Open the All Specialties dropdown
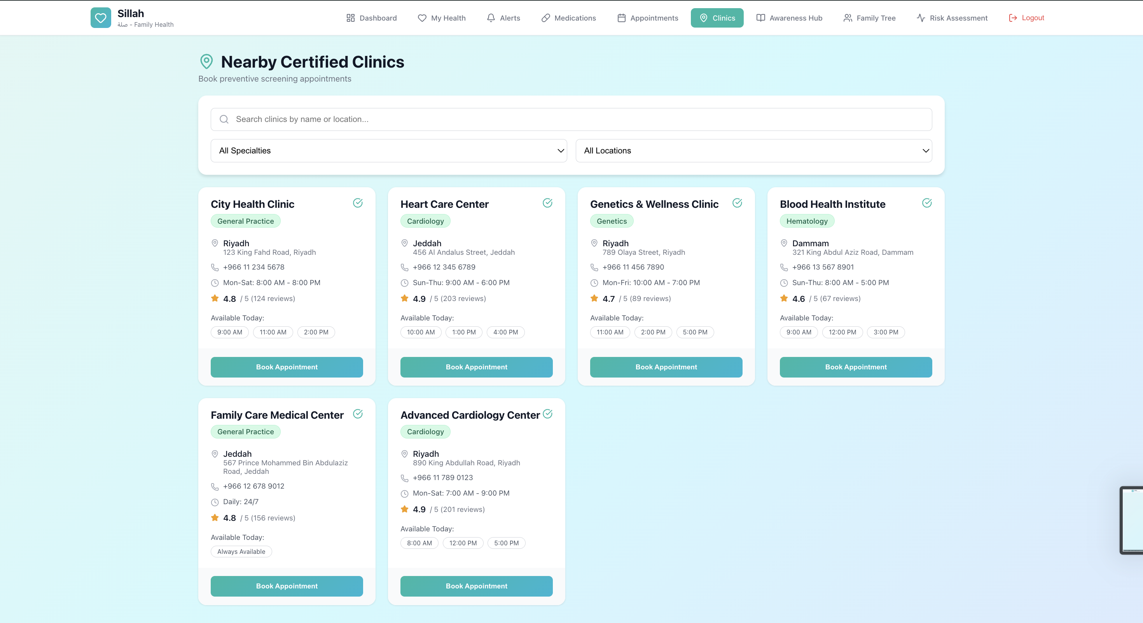The width and height of the screenshot is (1143, 623). coord(388,151)
